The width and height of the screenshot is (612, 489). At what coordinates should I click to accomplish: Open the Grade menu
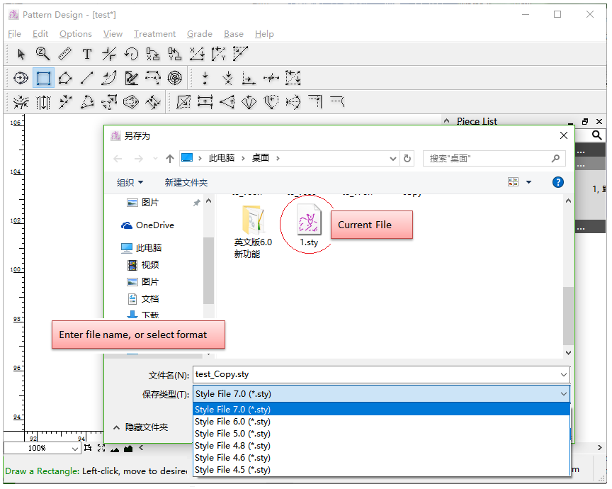click(x=199, y=34)
